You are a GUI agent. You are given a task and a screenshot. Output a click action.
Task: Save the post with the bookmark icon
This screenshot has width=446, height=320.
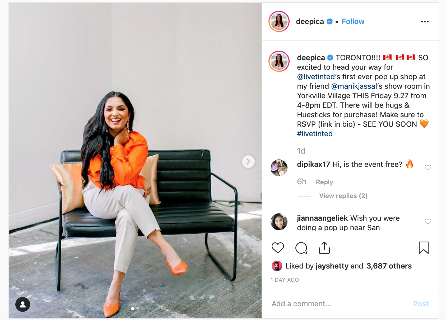[x=424, y=248]
